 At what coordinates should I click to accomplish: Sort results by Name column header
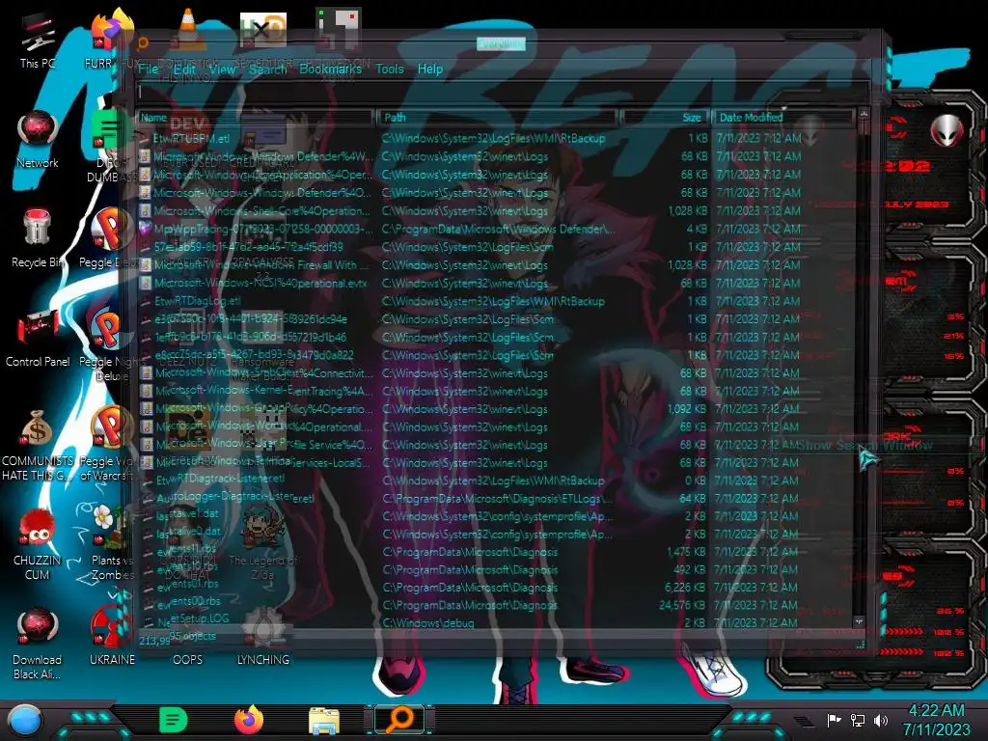coord(255,117)
